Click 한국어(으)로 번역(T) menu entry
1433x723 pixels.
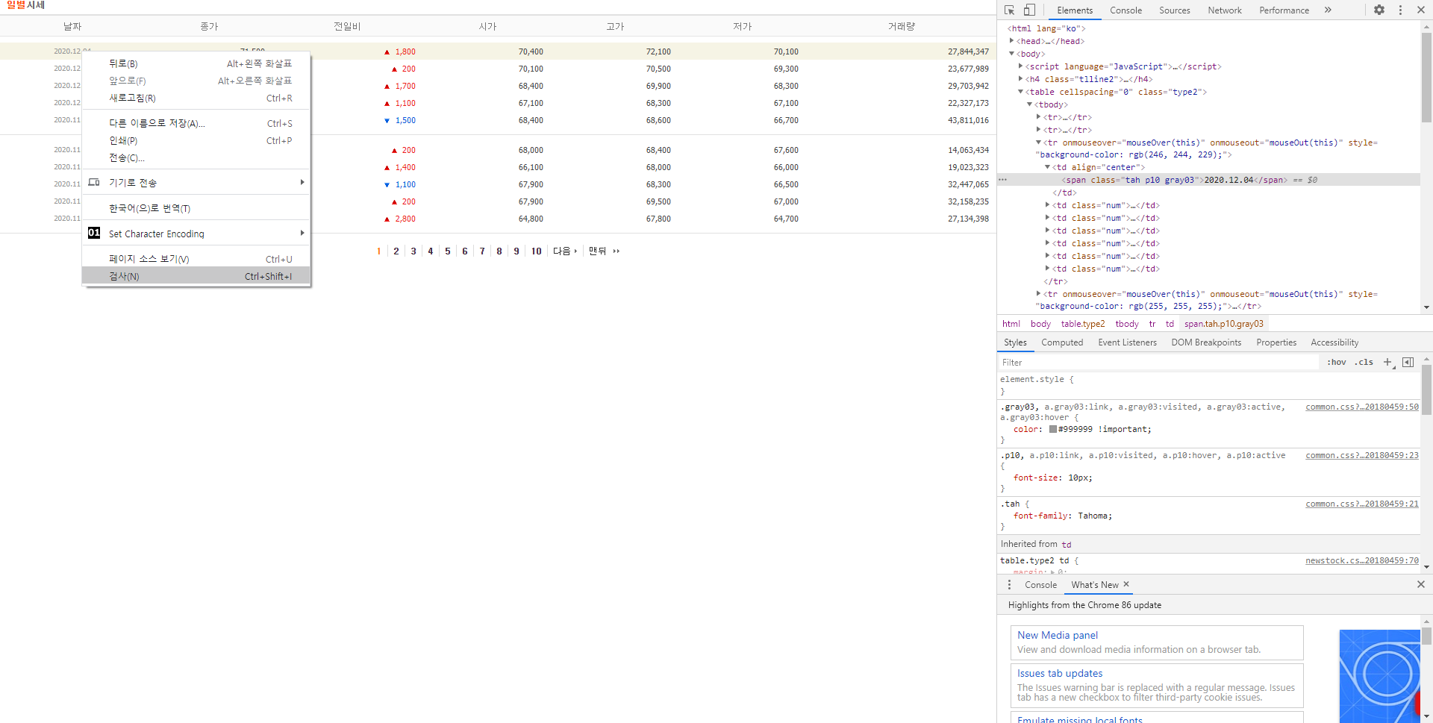tap(196, 208)
